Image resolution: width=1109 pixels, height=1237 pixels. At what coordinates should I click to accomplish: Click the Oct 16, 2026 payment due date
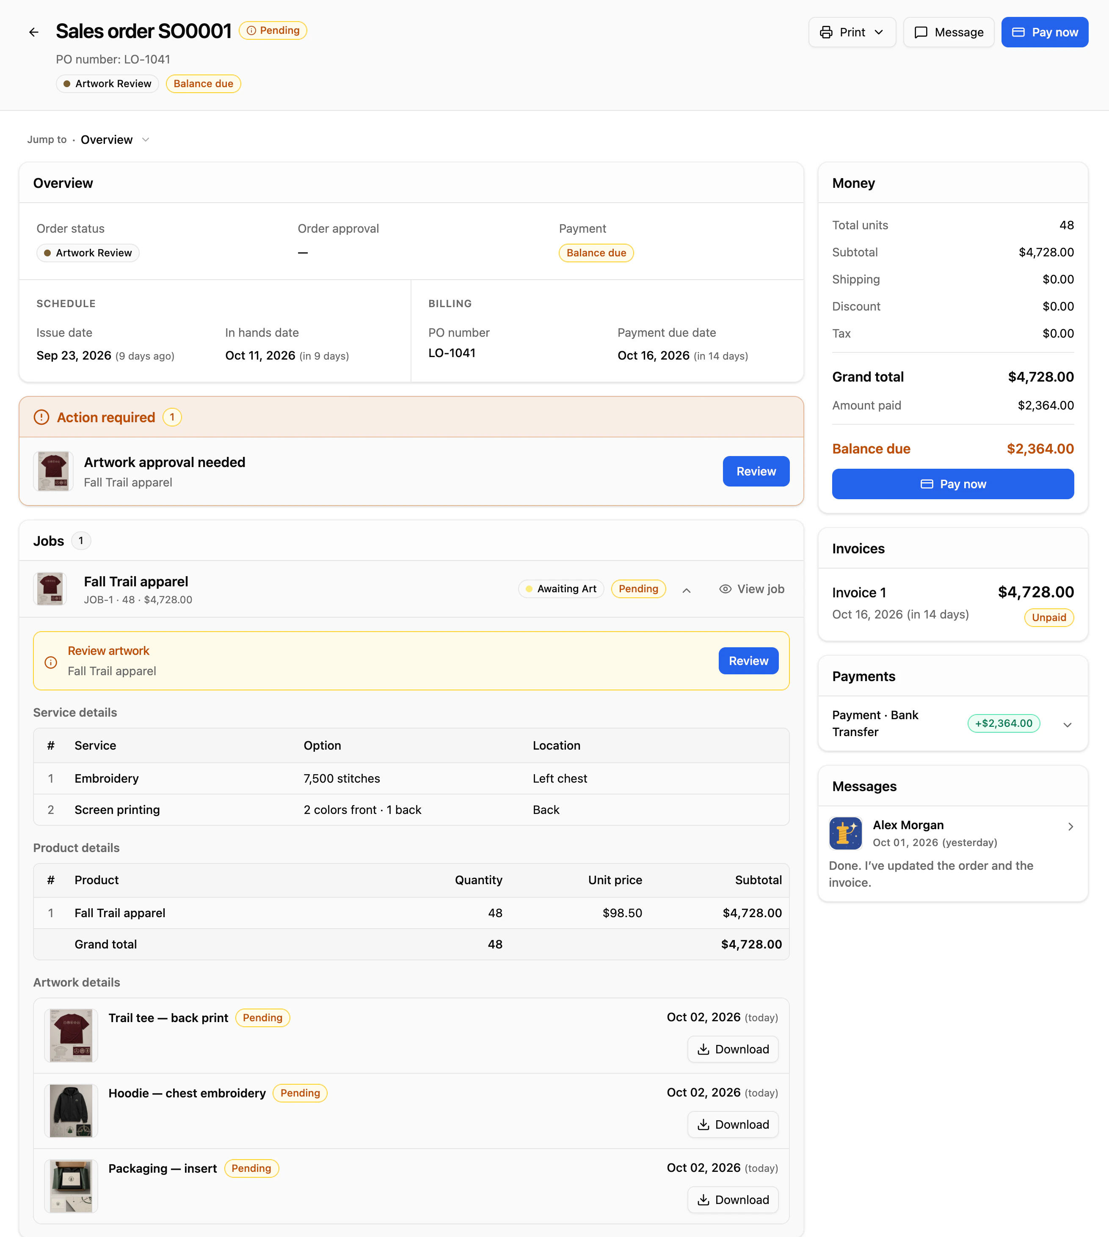coord(653,356)
